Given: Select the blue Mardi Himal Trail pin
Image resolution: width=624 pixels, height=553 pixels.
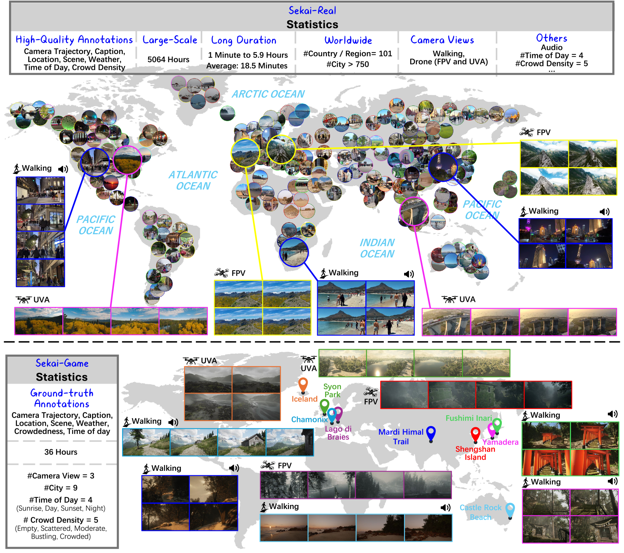Looking at the screenshot, I should [431, 433].
